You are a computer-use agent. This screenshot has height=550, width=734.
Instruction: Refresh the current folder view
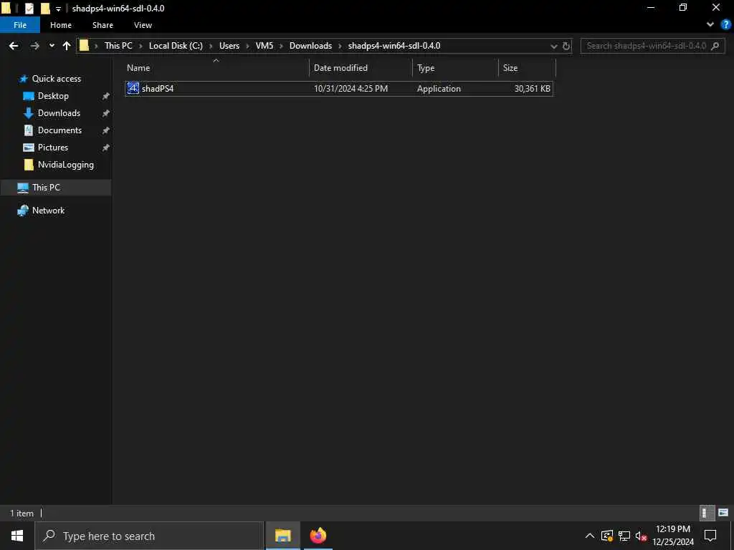pos(566,46)
